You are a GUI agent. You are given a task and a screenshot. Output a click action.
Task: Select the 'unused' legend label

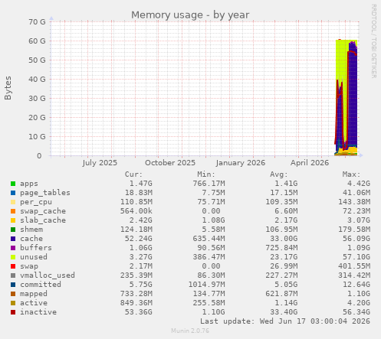pyautogui.click(x=34, y=257)
